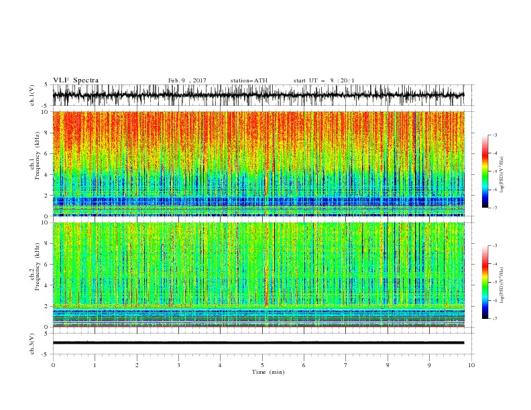Click the "-5" label on upper color bar
The width and height of the screenshot is (531, 410).
(494, 172)
